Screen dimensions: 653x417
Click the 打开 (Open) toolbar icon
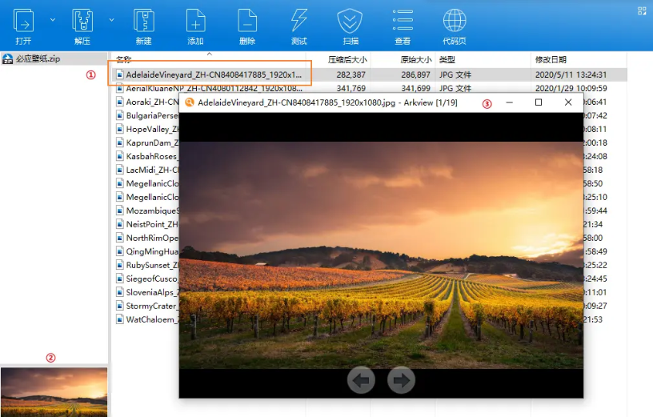pyautogui.click(x=24, y=22)
